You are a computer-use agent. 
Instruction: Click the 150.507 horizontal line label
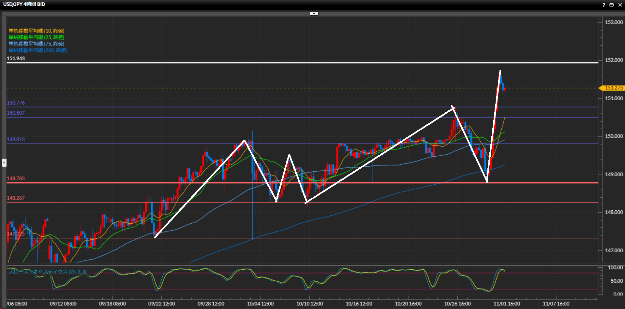tap(16, 113)
